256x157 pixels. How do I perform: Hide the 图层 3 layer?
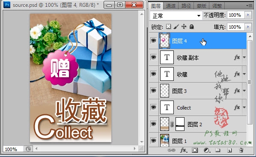click(153, 91)
